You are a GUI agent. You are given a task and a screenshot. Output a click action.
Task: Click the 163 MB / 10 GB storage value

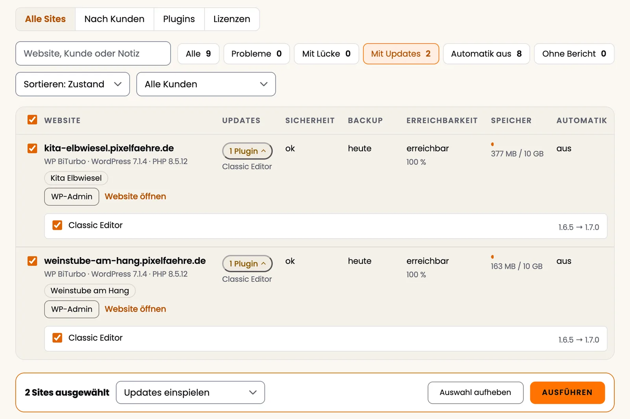click(517, 266)
